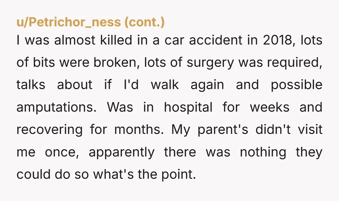The width and height of the screenshot is (339, 201).
Task: Click the word "broken," in the second line
Action: pos(116,62)
